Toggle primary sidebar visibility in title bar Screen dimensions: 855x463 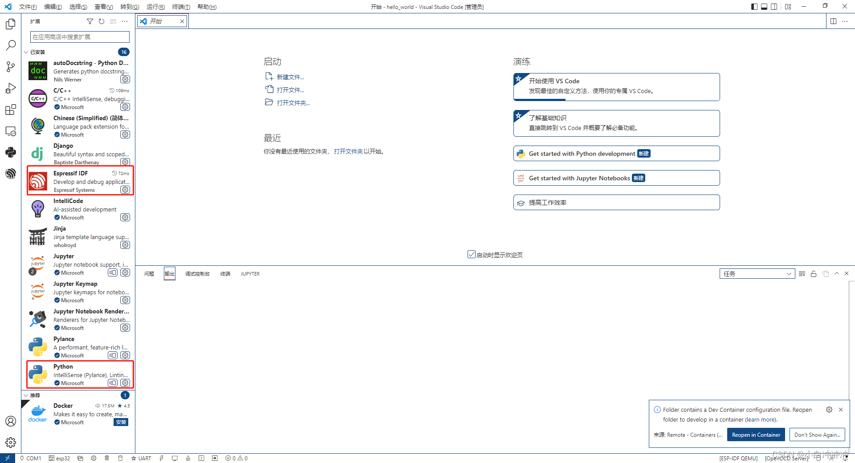(754, 7)
